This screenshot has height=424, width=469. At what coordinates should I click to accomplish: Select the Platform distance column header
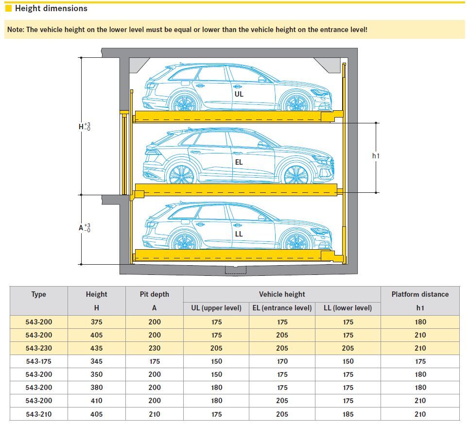click(420, 294)
